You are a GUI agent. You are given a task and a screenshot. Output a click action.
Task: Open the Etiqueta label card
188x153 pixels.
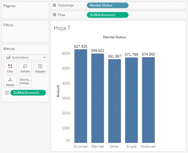tap(40, 68)
